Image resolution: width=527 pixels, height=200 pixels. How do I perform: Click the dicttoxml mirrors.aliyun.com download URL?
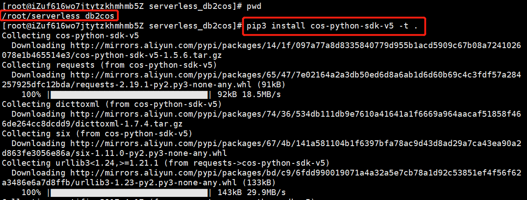coord(261,118)
